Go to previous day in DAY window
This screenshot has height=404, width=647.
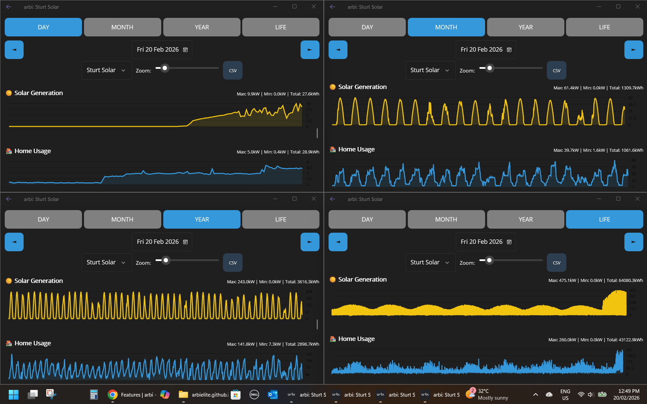tap(14, 50)
